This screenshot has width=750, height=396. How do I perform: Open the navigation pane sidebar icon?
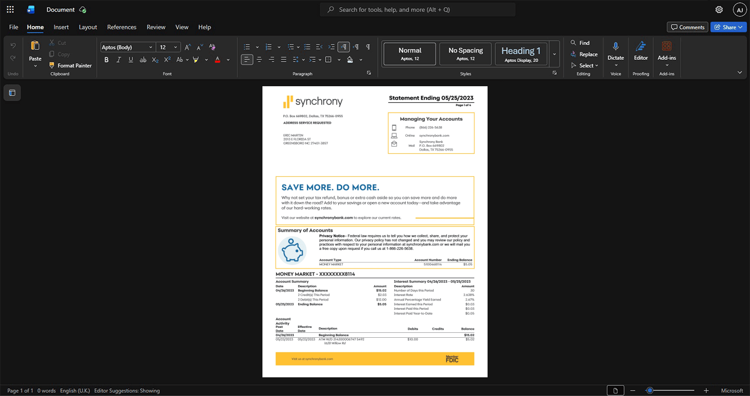click(x=12, y=93)
